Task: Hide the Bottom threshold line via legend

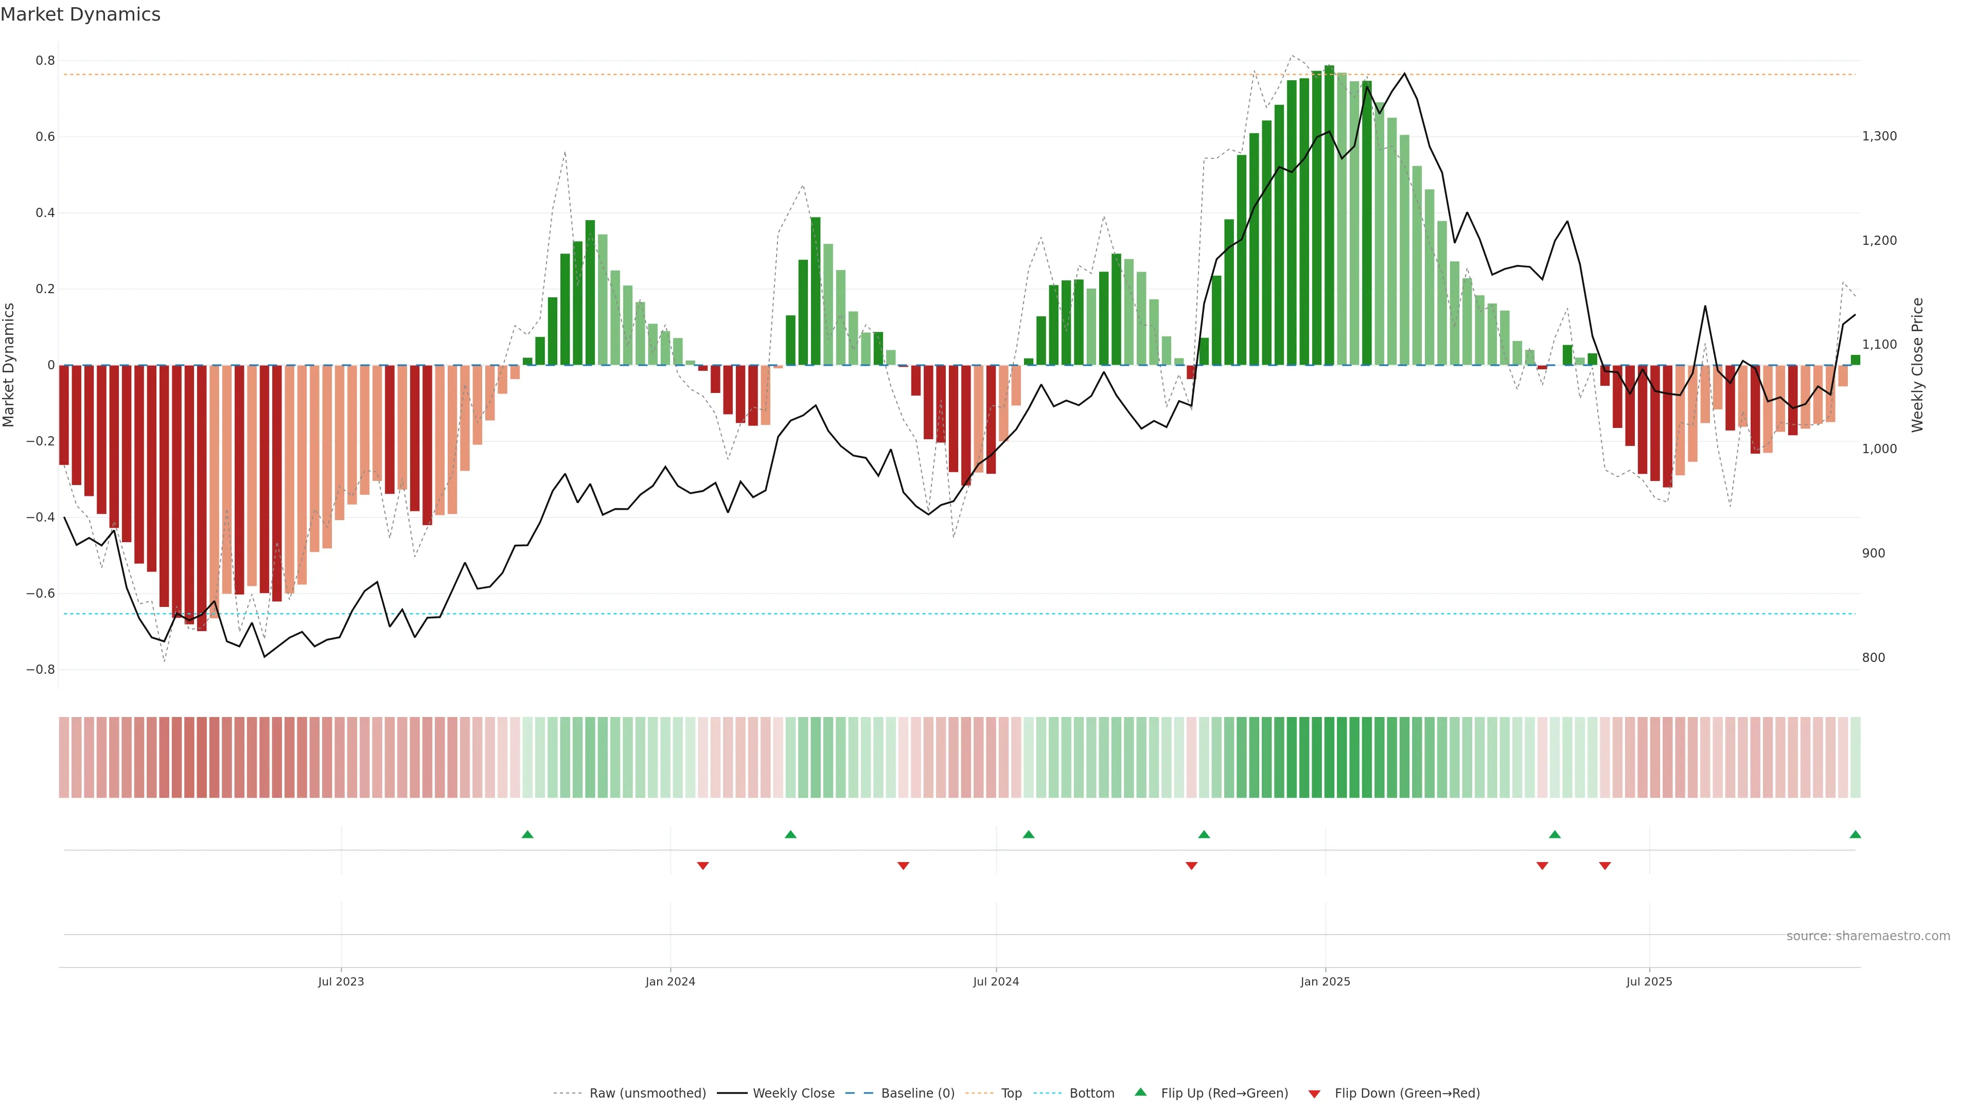Action: point(1091,1094)
